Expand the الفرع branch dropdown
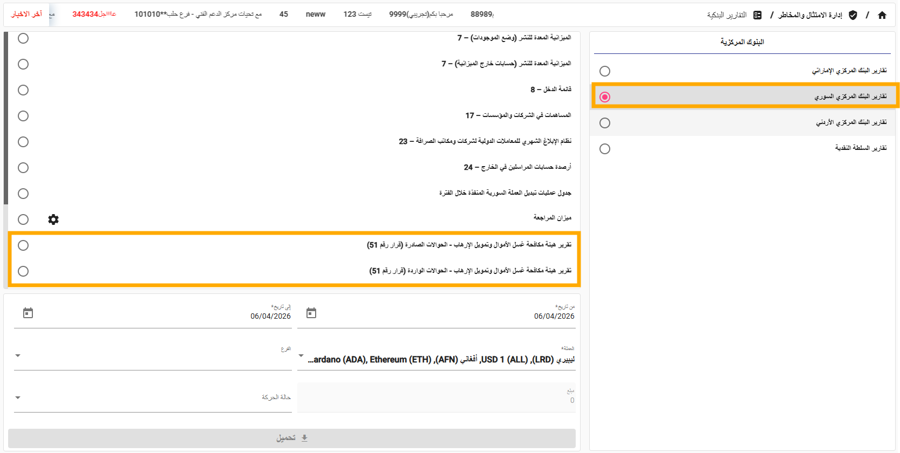900x453 pixels. (x=18, y=356)
